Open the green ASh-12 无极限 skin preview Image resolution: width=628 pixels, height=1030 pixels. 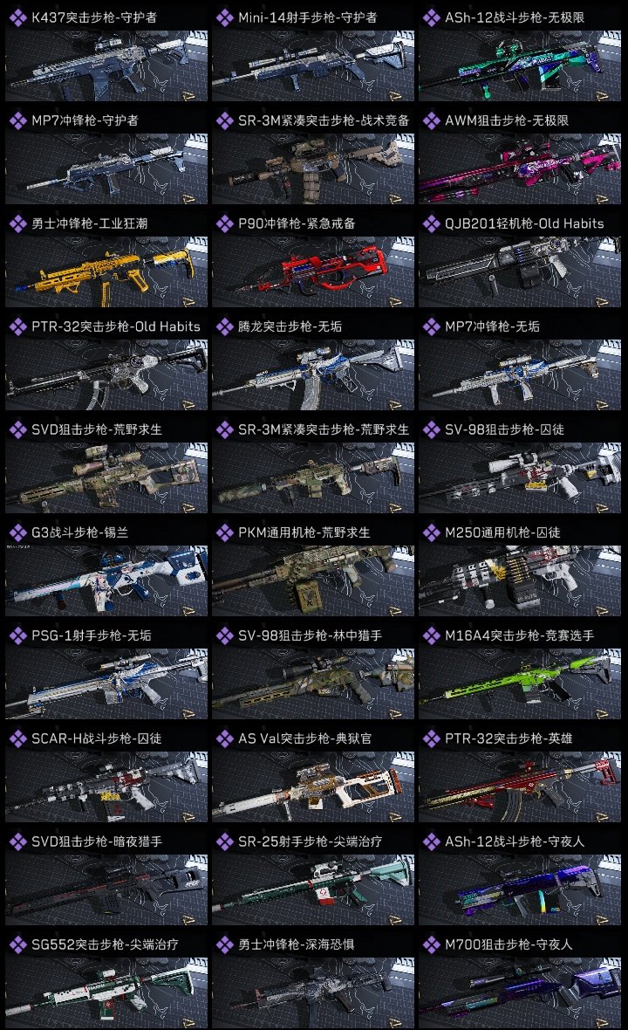click(x=520, y=65)
